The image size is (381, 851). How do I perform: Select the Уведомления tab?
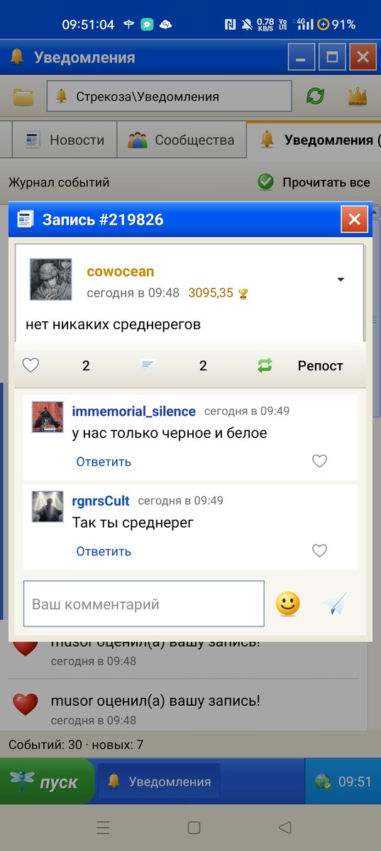click(x=316, y=140)
